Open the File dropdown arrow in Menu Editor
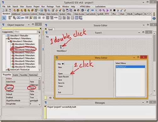The width and height of the screenshot is (158, 122). pos(63,64)
